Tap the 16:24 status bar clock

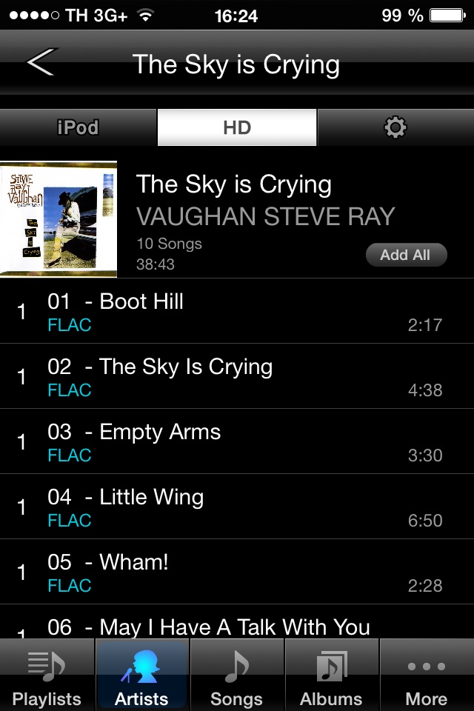point(236,16)
